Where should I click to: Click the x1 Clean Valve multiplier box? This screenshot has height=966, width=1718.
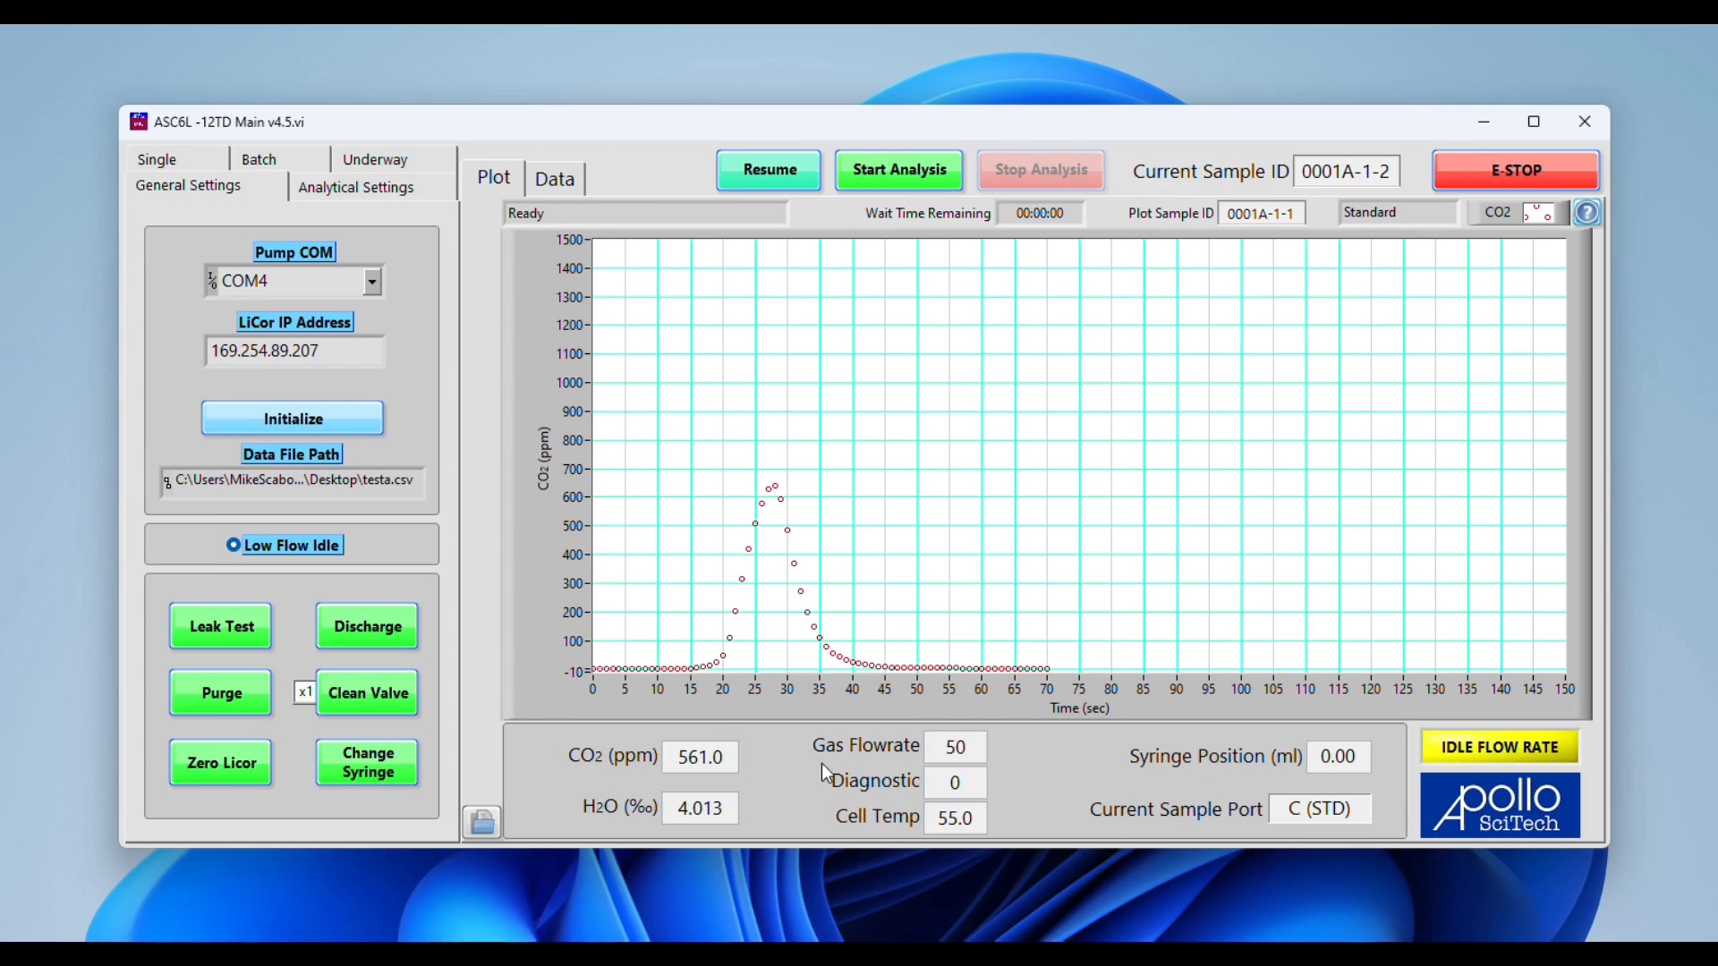[305, 692]
